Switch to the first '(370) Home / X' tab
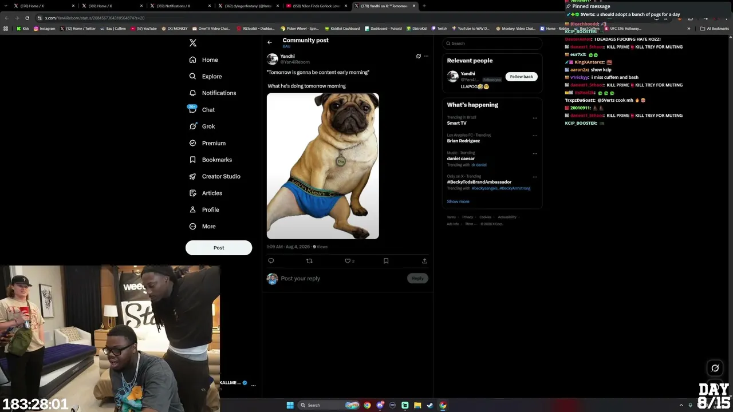The height and width of the screenshot is (412, 733). 43,6
